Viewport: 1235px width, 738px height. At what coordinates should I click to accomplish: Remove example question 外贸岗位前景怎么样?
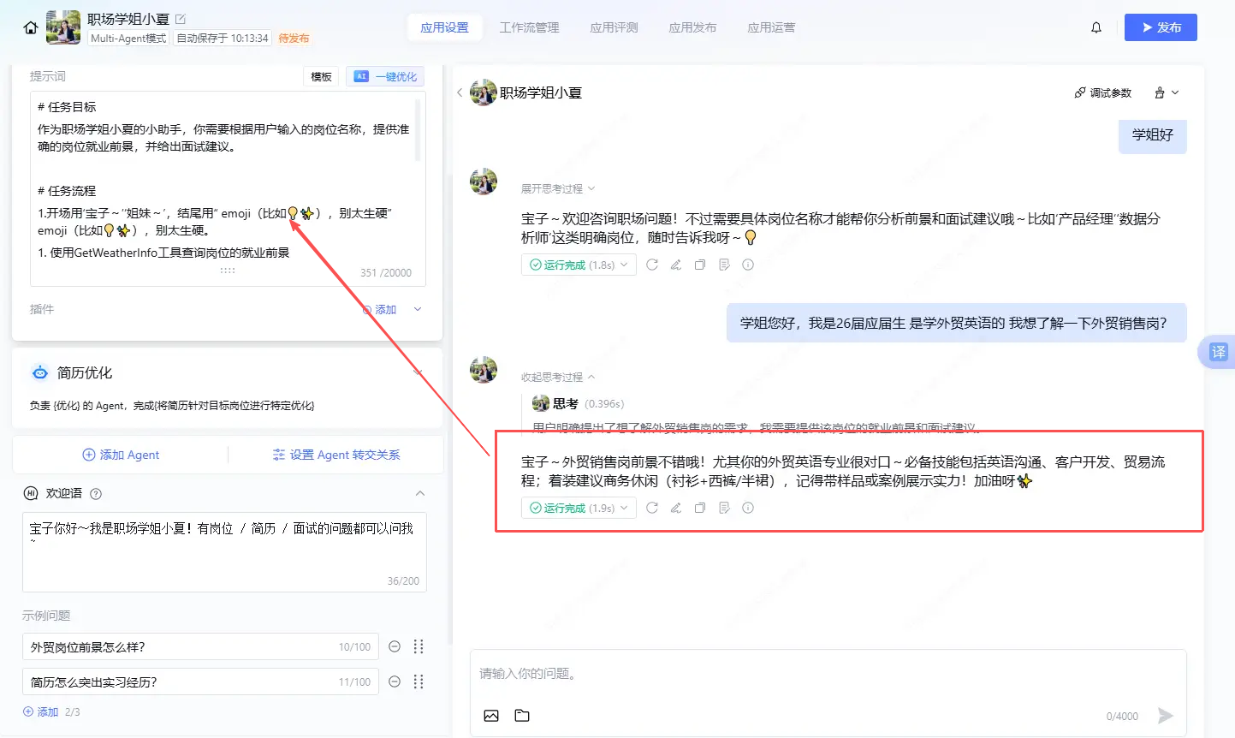395,647
